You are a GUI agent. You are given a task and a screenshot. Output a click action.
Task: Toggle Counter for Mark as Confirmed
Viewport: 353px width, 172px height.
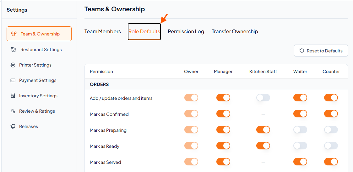(331, 114)
